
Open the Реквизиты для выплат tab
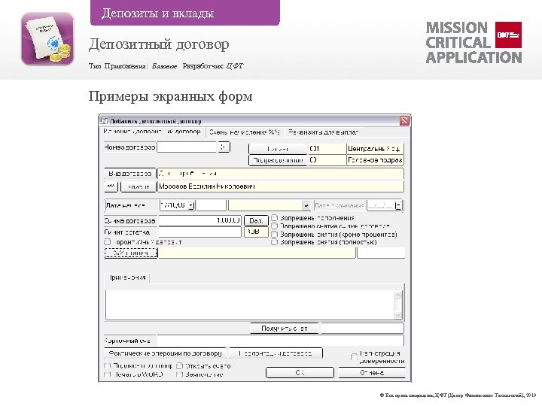coord(323,132)
